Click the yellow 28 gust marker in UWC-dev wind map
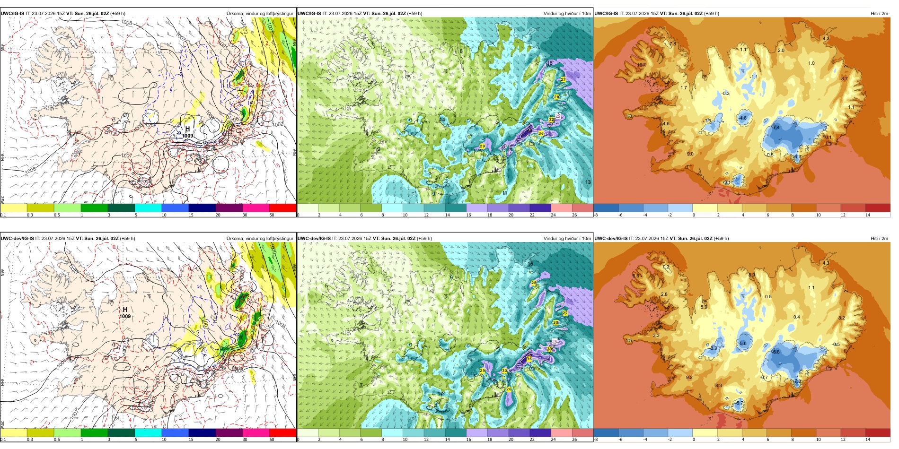This screenshot has height=449, width=899. tap(534, 283)
